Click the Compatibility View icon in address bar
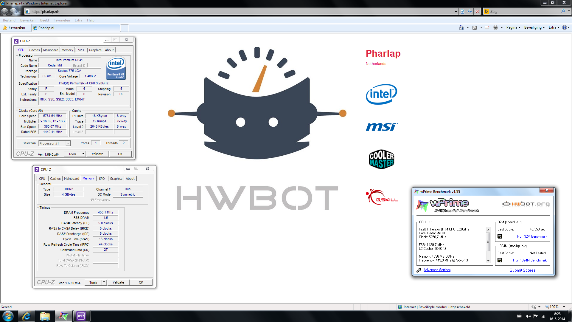572x322 pixels. pyautogui.click(x=462, y=12)
